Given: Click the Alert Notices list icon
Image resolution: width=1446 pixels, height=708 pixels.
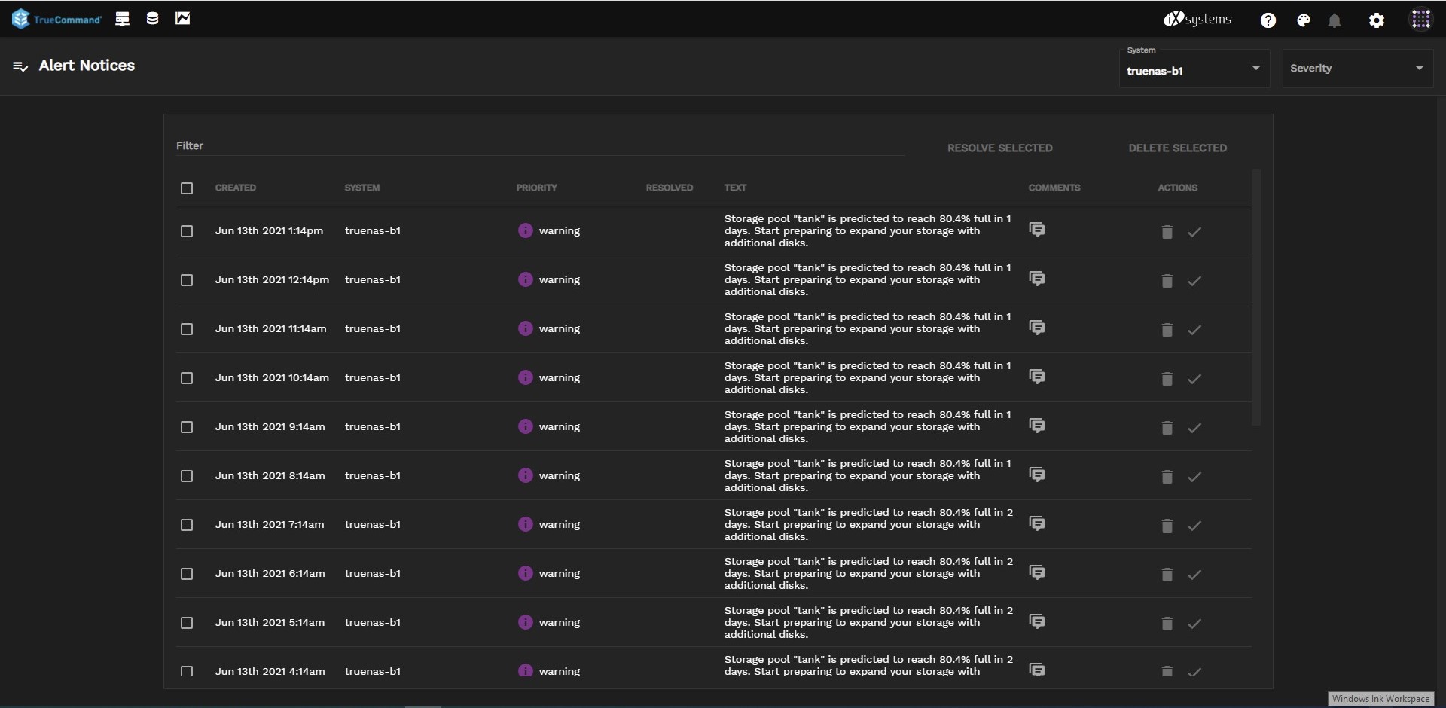Looking at the screenshot, I should [20, 66].
